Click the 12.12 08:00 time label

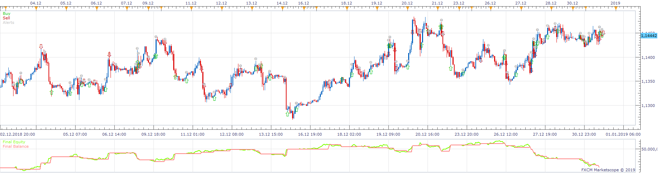pyautogui.click(x=232, y=134)
